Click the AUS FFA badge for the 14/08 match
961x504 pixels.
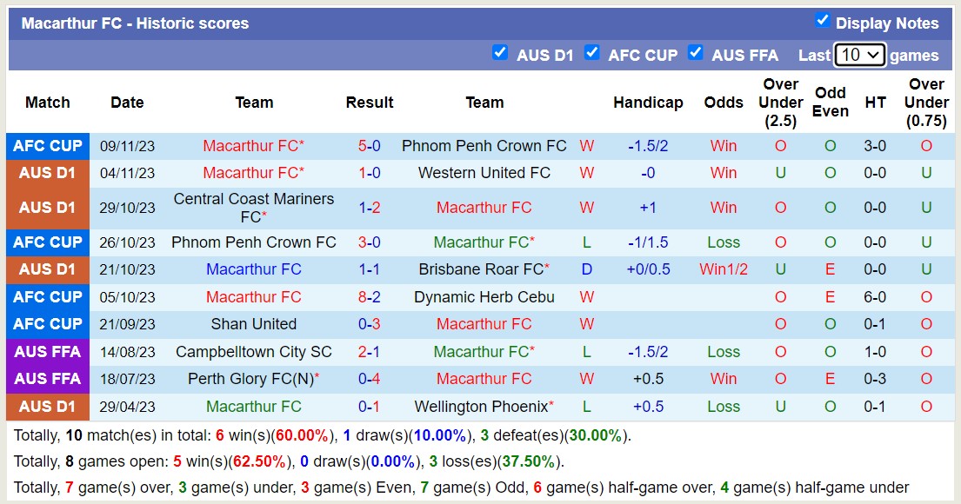(x=47, y=352)
